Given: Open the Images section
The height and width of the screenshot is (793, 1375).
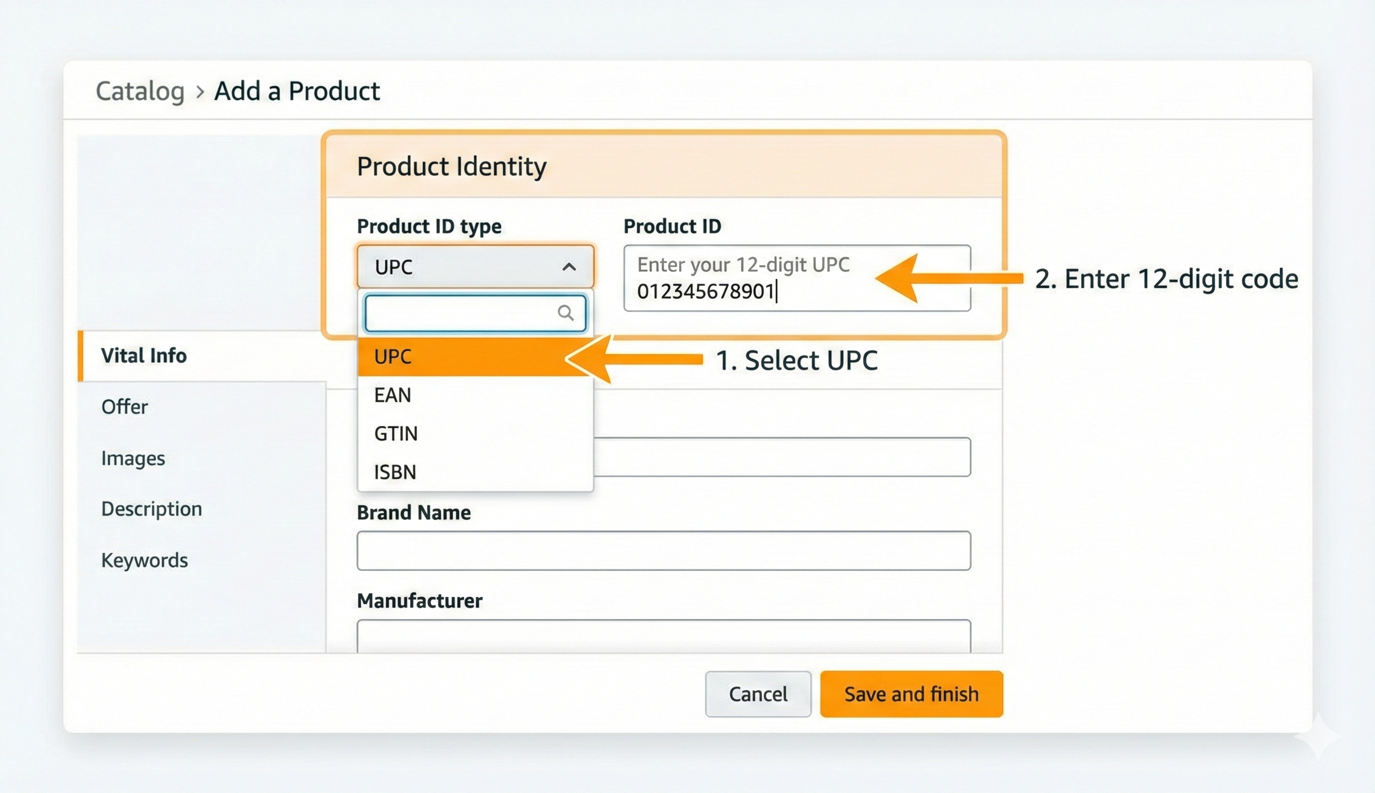Looking at the screenshot, I should tap(133, 458).
